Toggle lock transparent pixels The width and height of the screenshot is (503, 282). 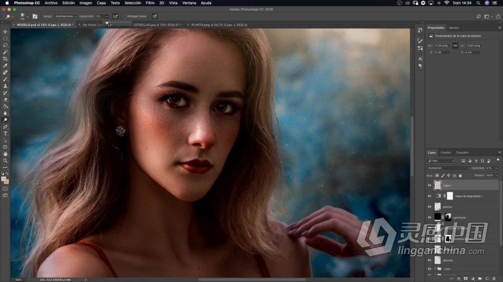[x=437, y=175]
